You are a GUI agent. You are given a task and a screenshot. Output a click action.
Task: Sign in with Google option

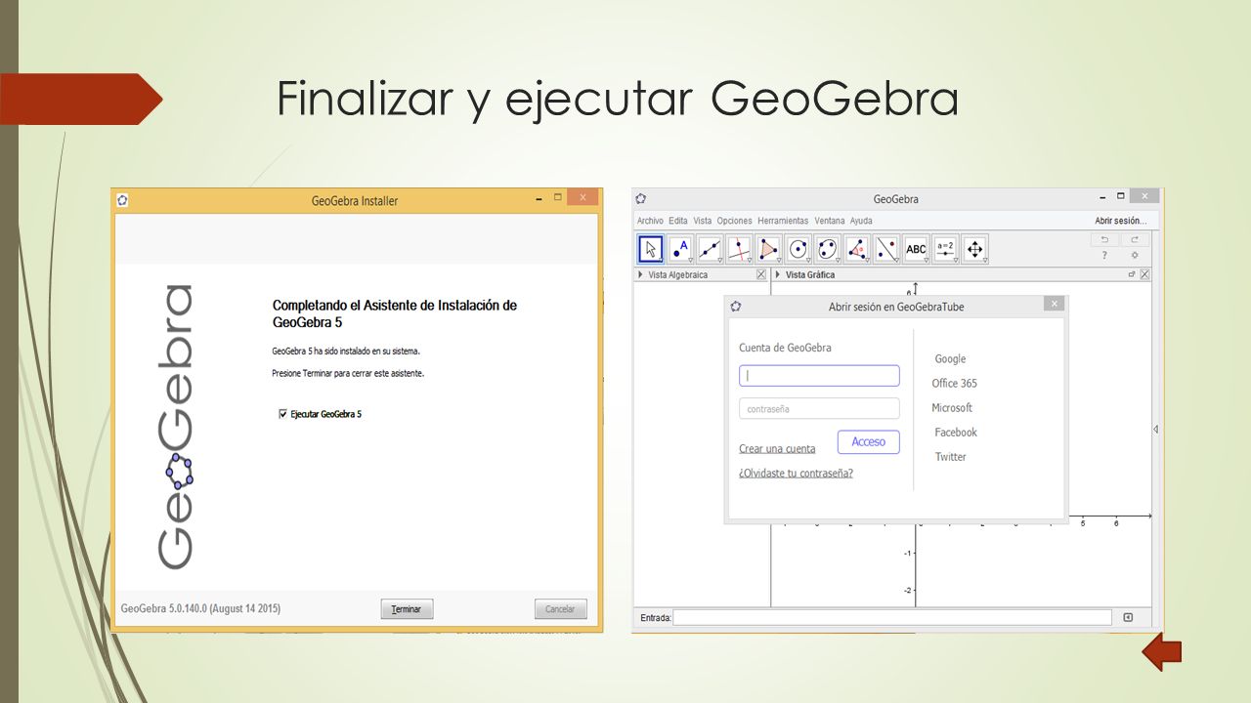(950, 359)
